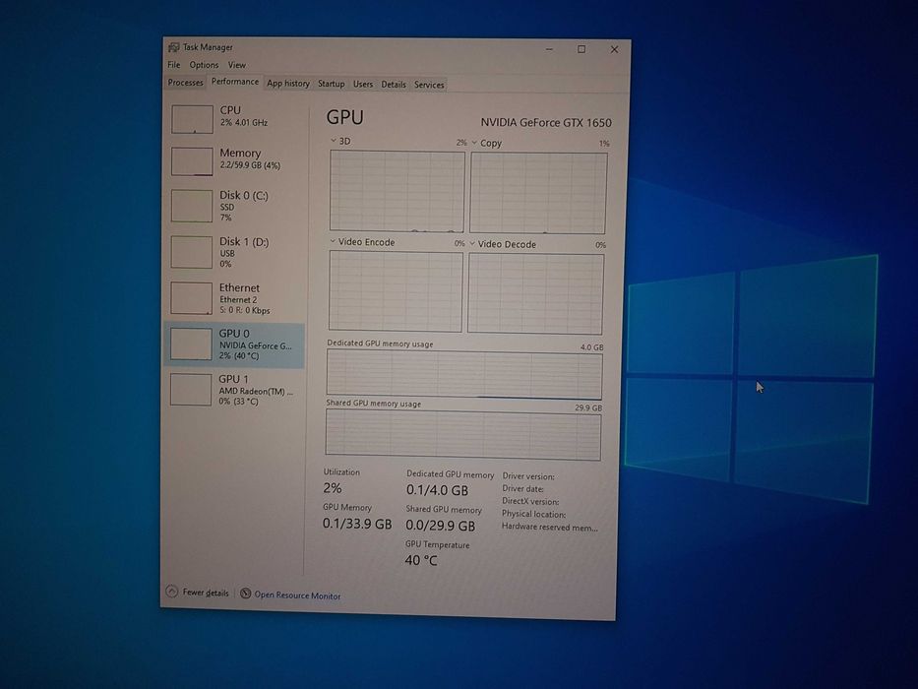Click the Shared GPU memory usage graph
Viewport: 918px width, 689px height.
tap(463, 434)
